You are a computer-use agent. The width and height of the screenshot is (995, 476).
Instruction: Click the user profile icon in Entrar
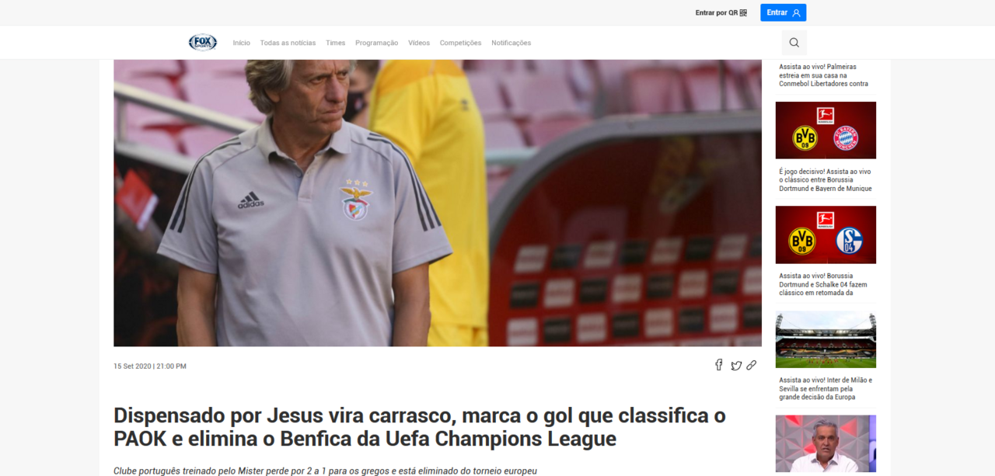[x=796, y=12]
